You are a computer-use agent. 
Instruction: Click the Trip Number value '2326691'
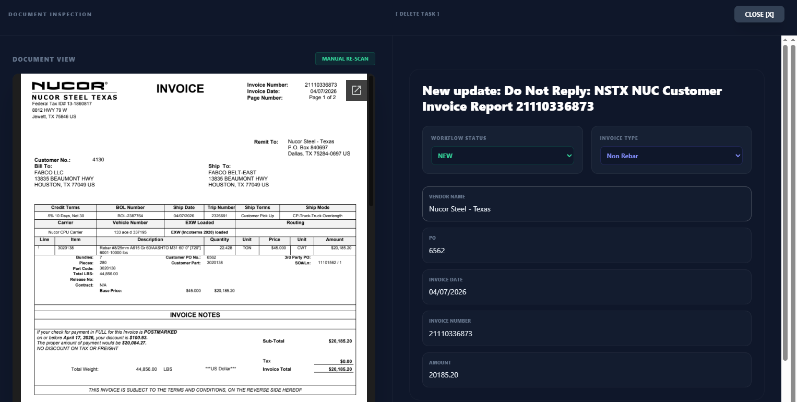click(x=220, y=216)
